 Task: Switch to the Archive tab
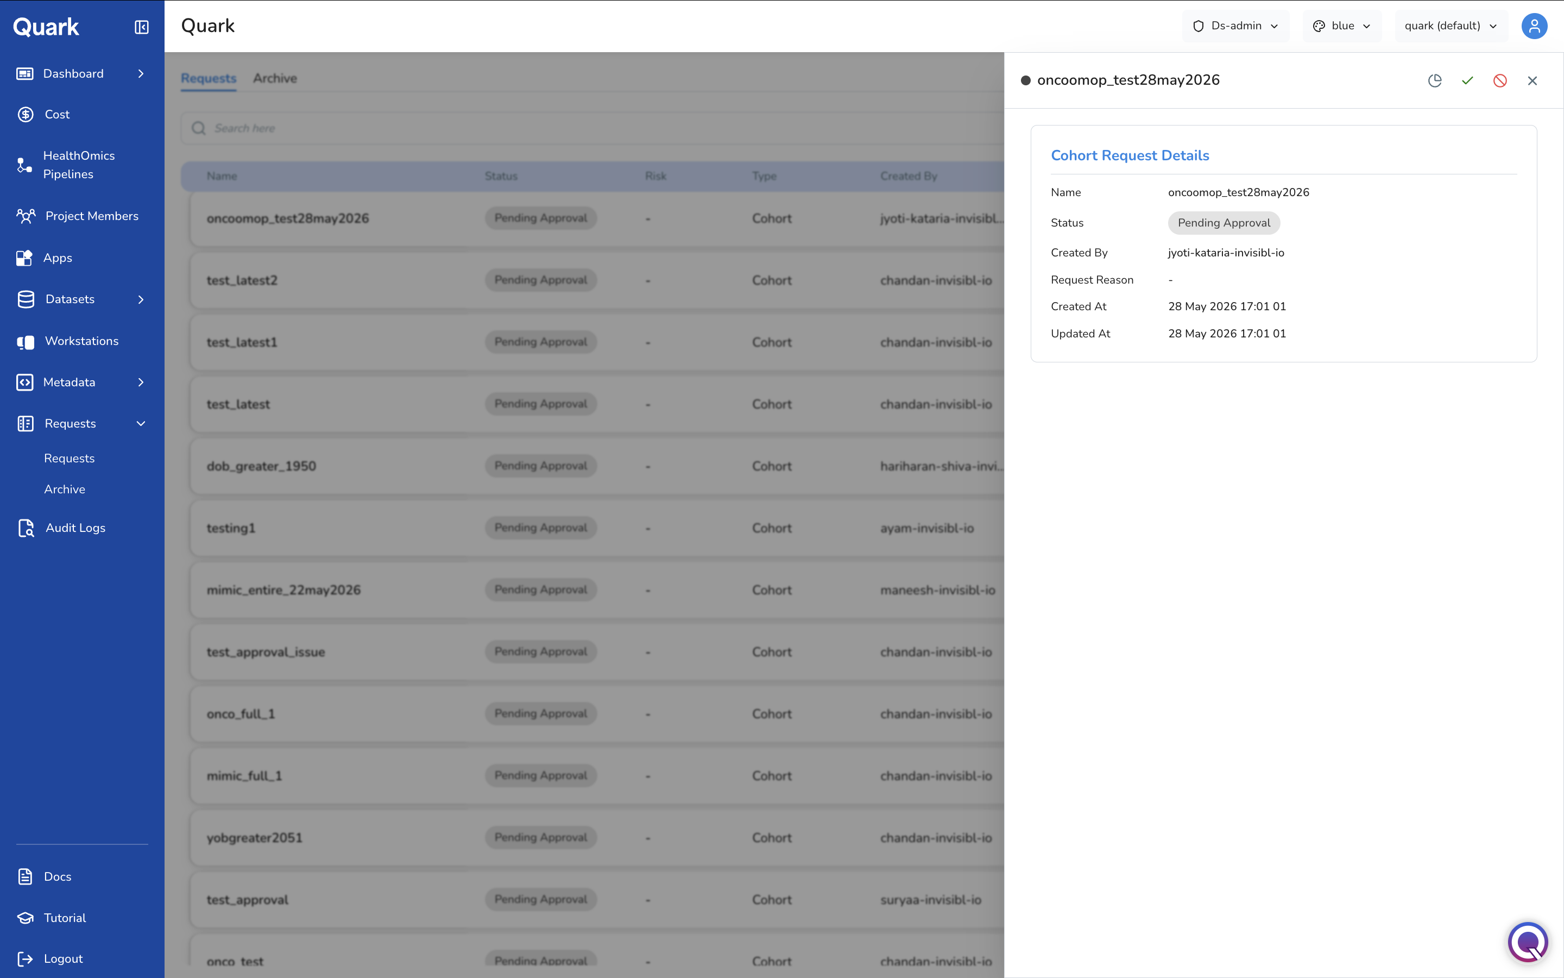(x=275, y=78)
